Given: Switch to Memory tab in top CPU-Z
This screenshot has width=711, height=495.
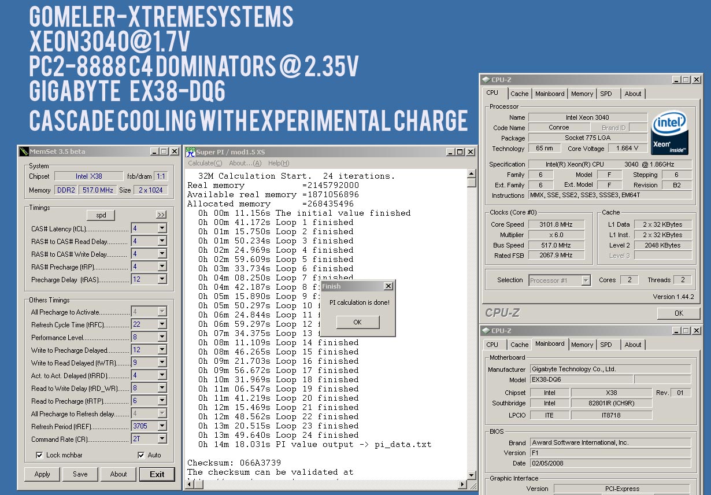Looking at the screenshot, I should [x=582, y=94].
